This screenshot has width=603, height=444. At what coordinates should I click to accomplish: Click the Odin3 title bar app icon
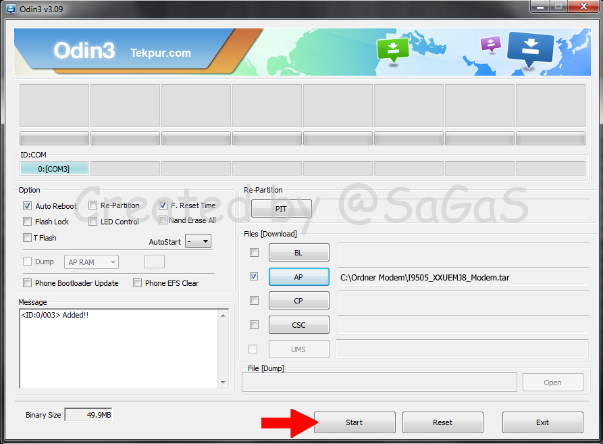(10, 9)
